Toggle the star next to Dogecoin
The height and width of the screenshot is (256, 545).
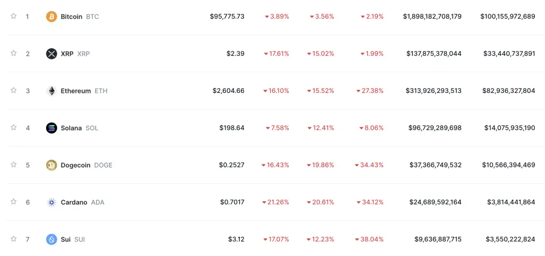pos(14,165)
